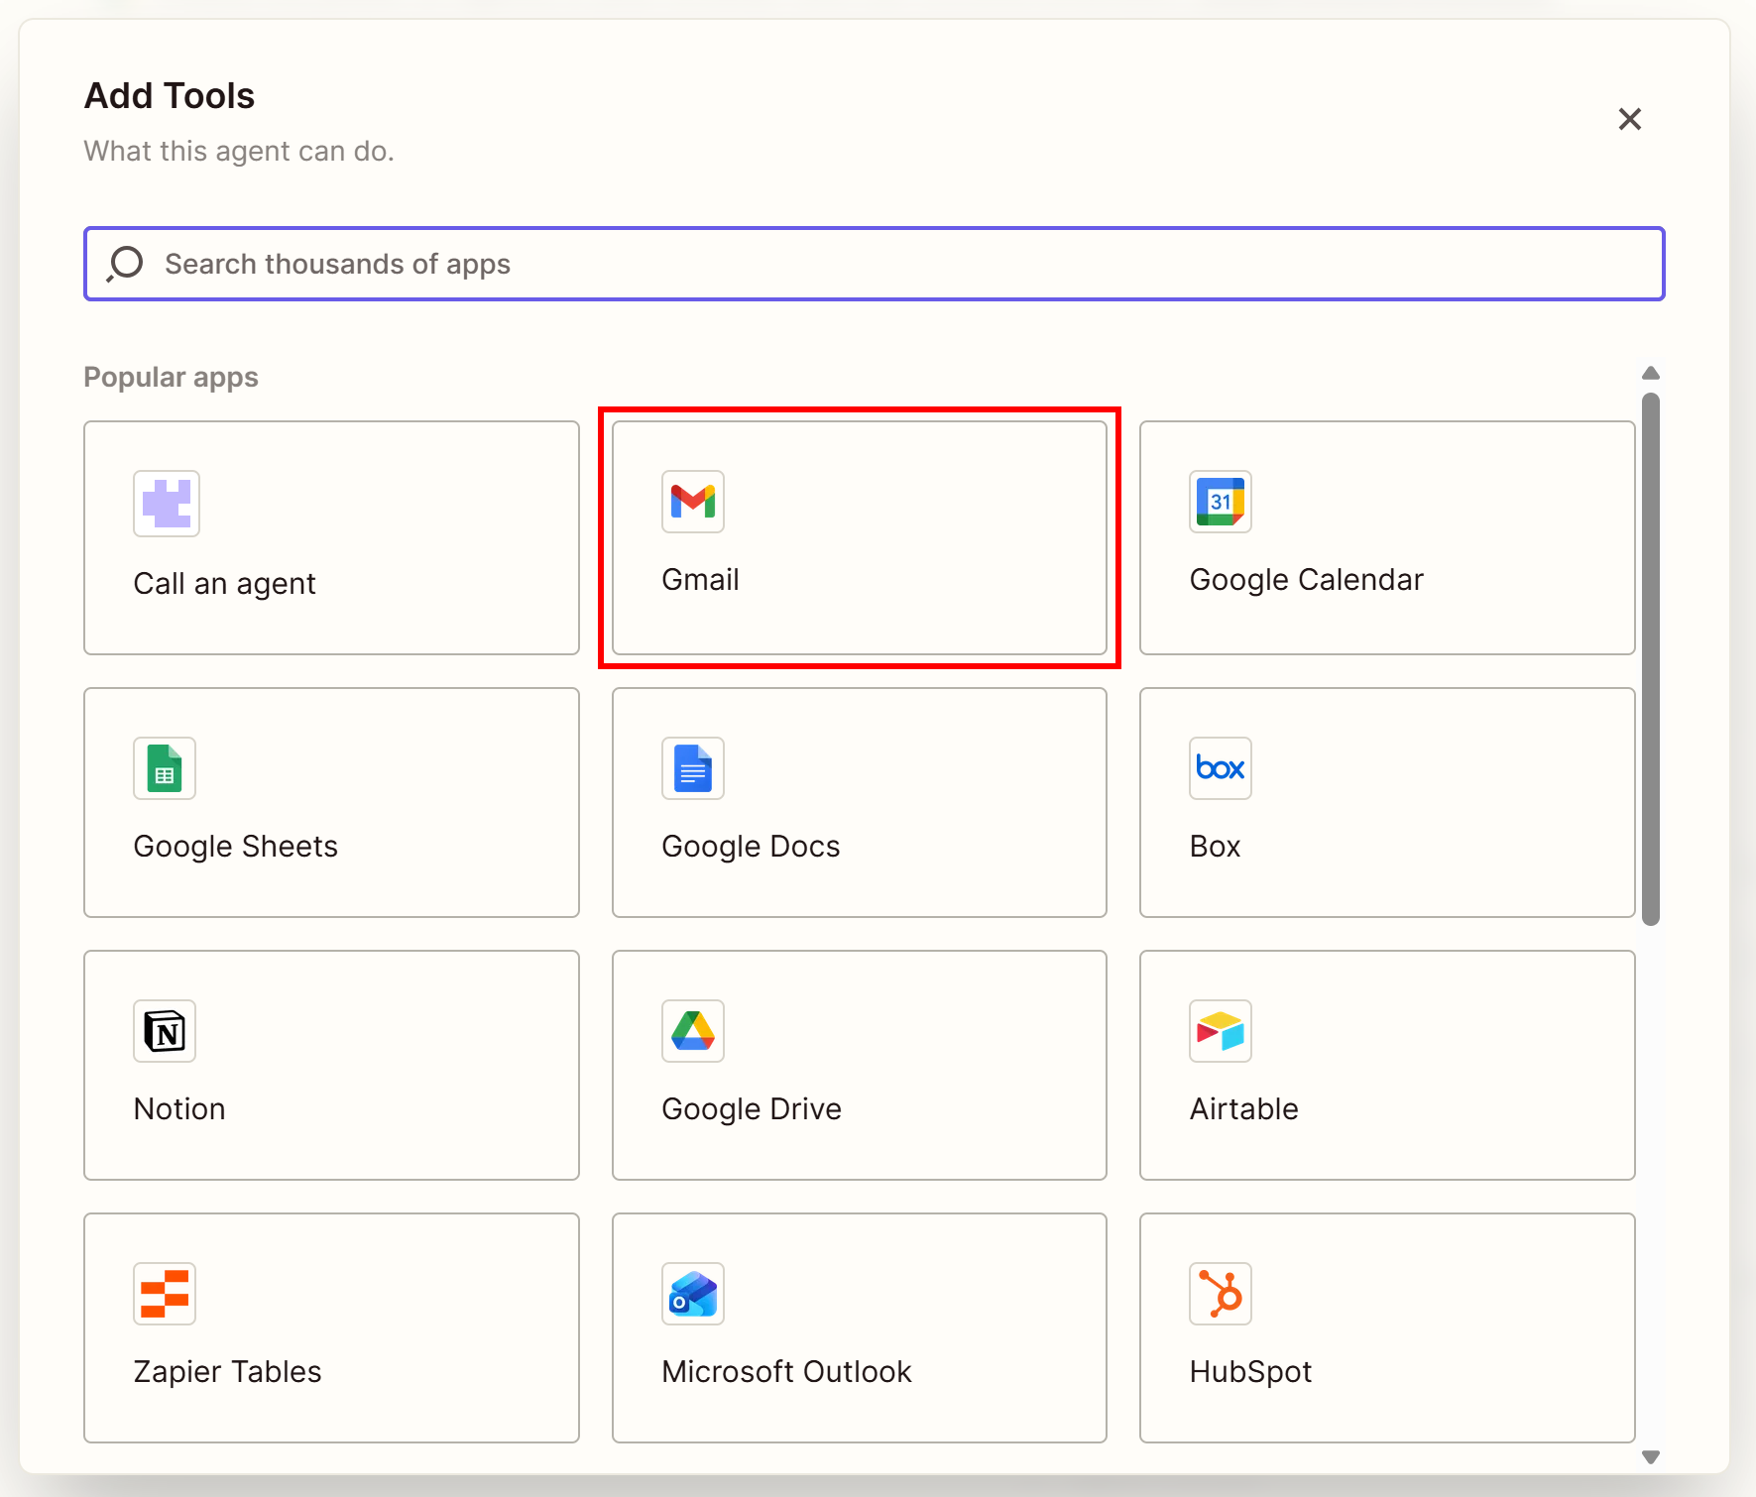Click the Airtable icon
This screenshot has width=1756, height=1497.
pos(1220,1031)
